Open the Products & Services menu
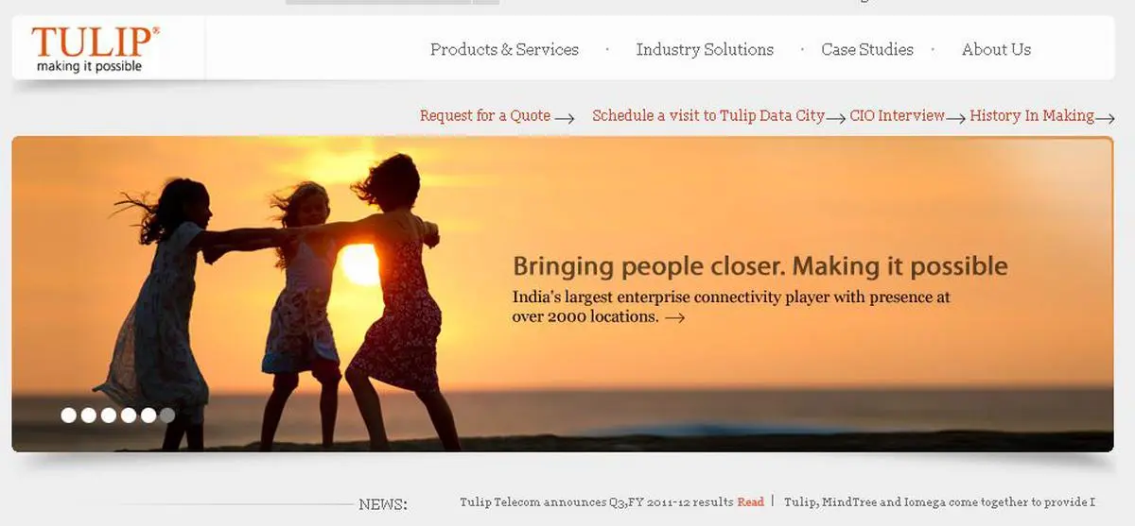Image resolution: width=1135 pixels, height=526 pixels. [x=504, y=49]
